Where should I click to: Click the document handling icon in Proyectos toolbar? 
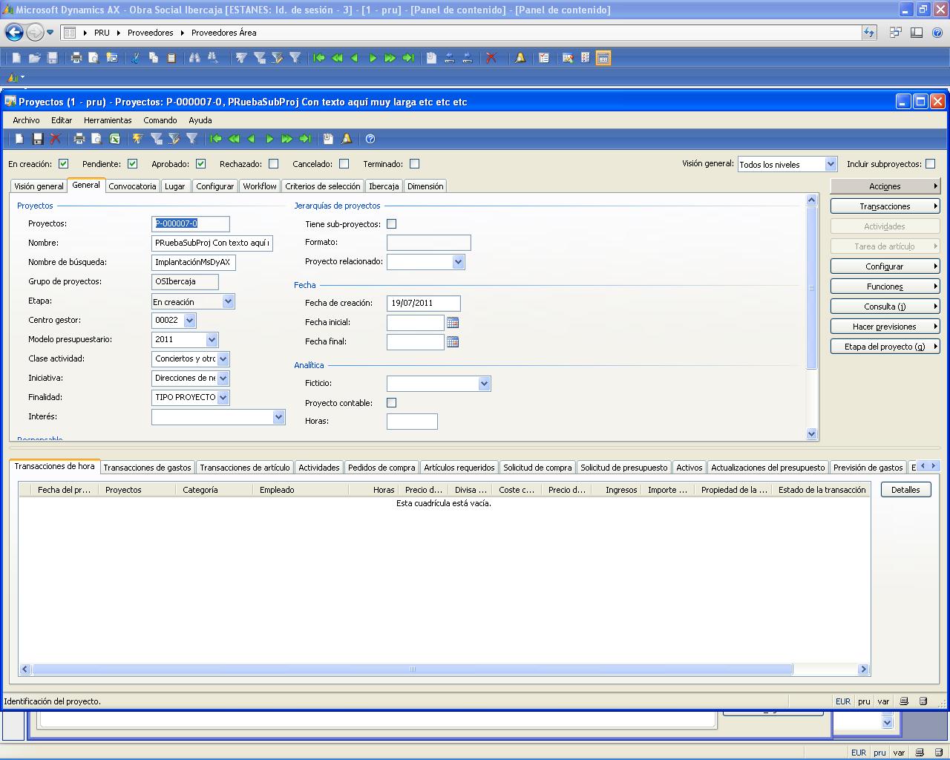329,139
